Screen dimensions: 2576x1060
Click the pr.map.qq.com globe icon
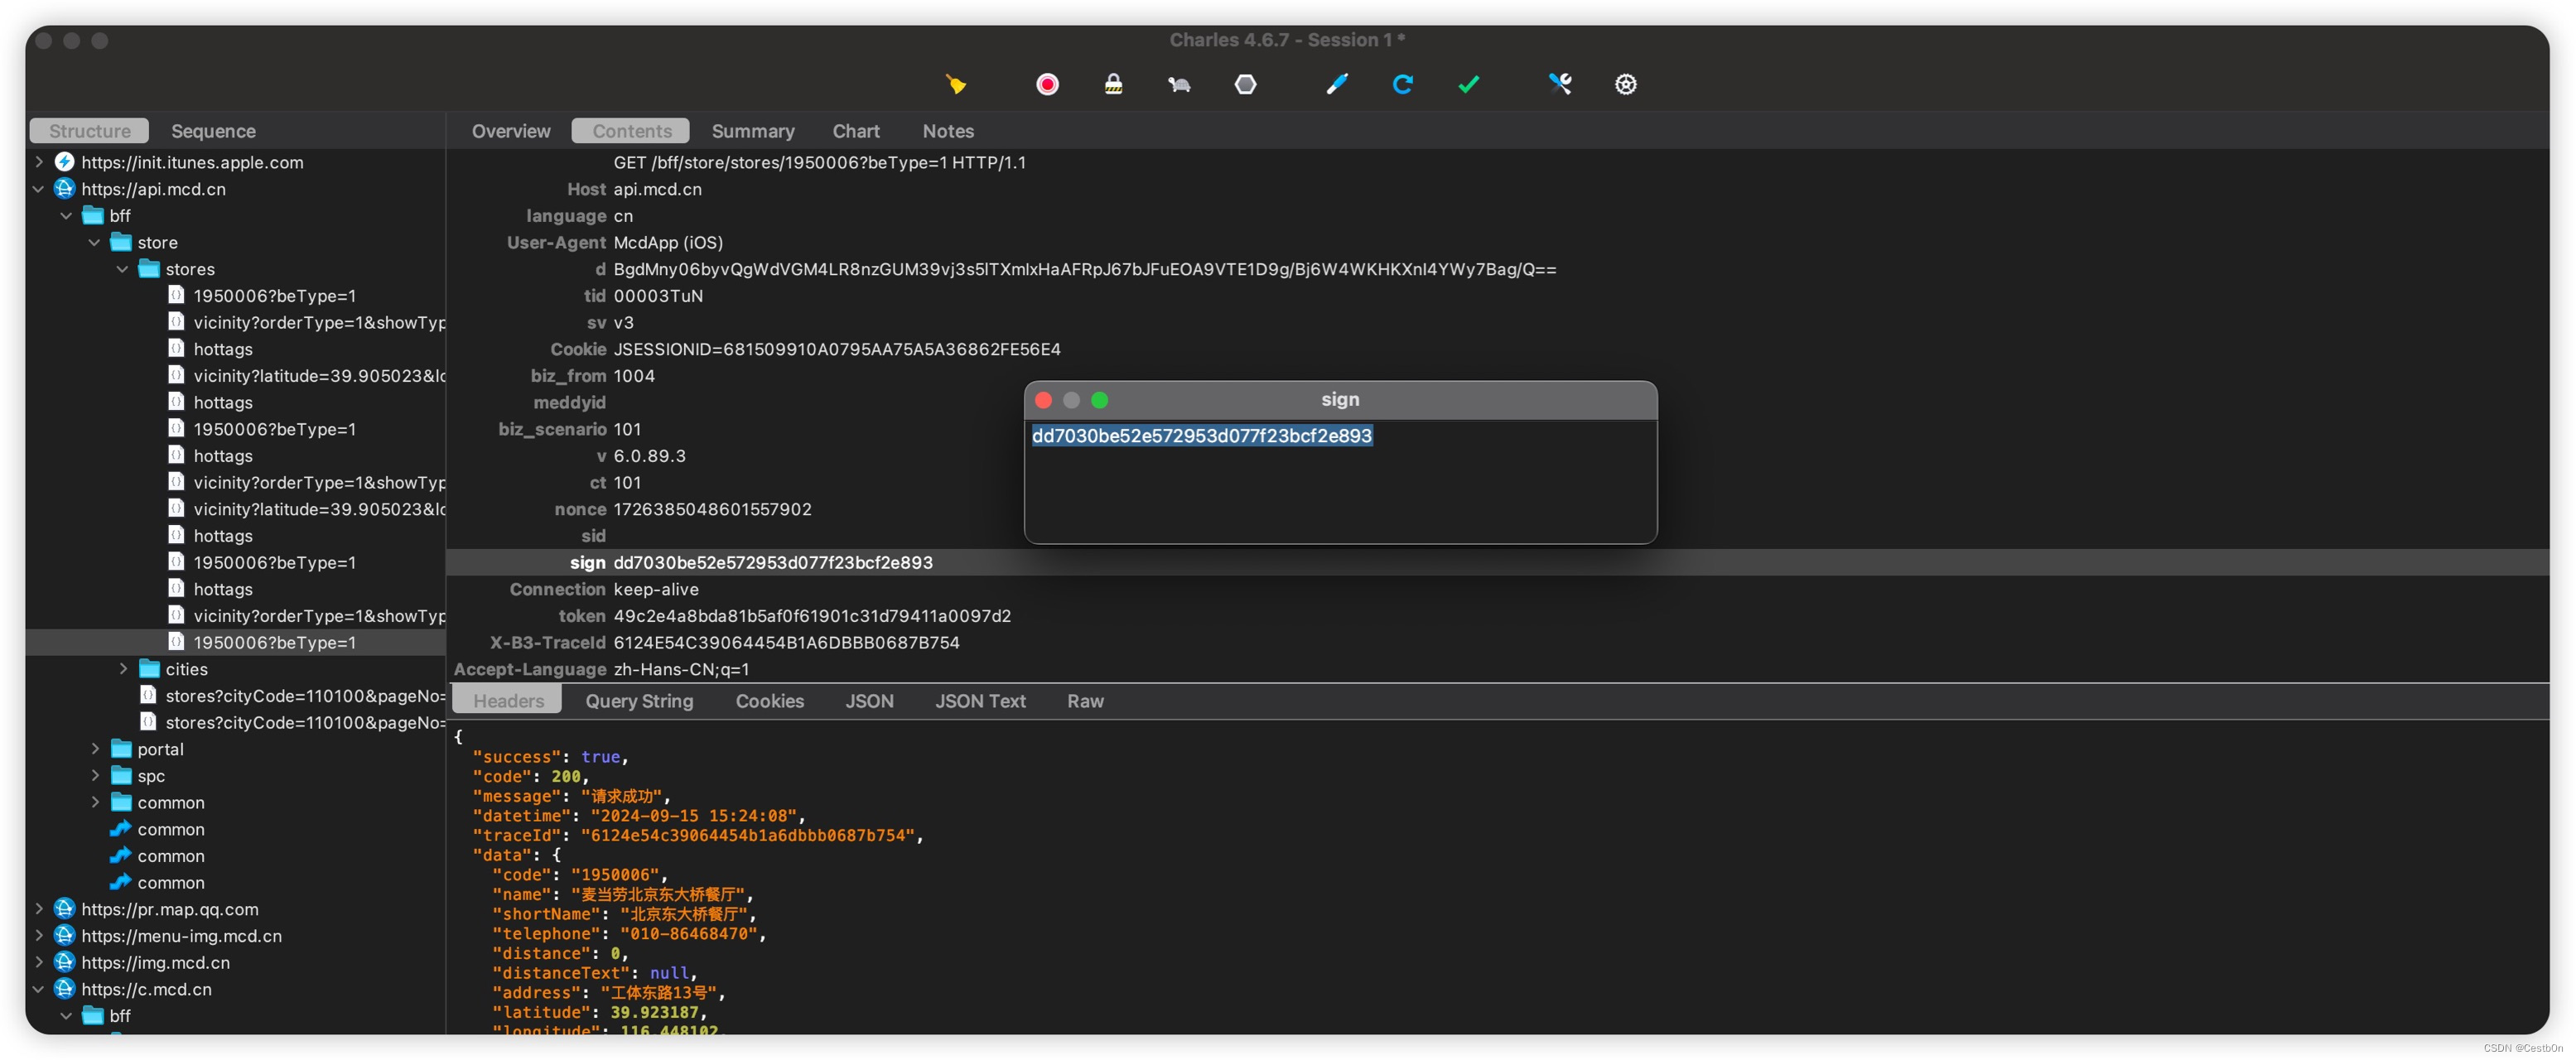pos(65,908)
